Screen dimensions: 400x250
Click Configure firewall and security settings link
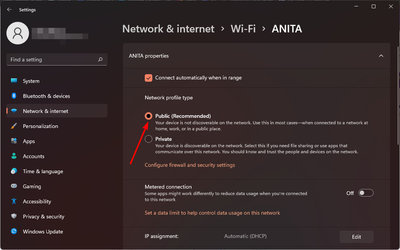tap(190, 165)
